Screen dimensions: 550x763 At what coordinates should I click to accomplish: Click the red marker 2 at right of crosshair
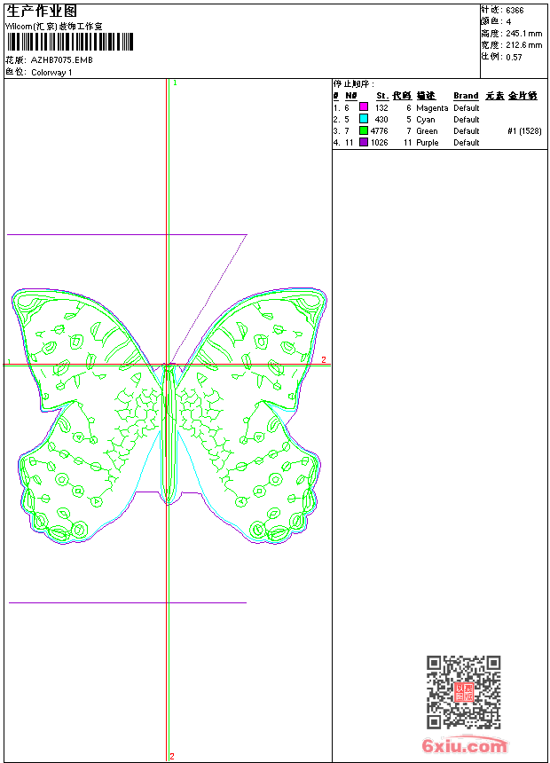click(x=324, y=359)
